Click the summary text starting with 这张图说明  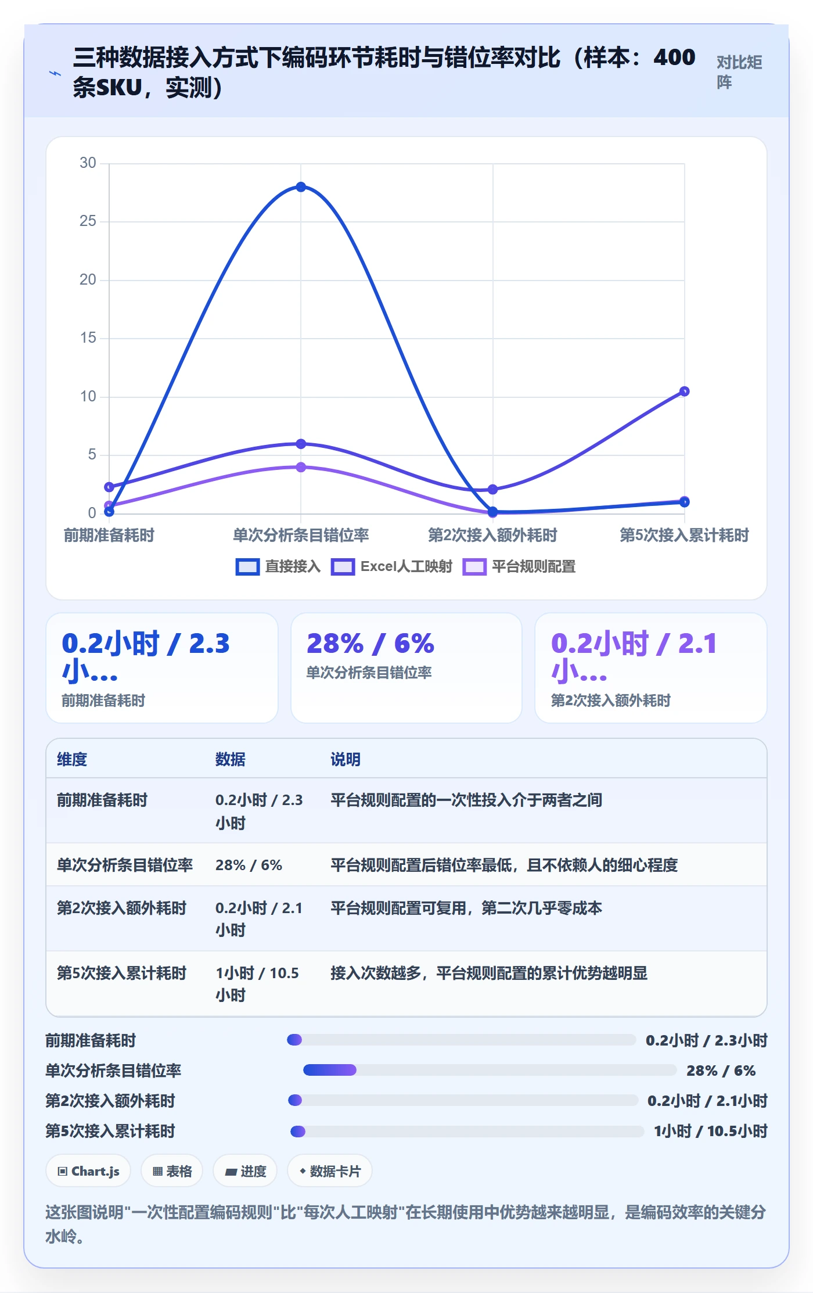click(406, 1224)
